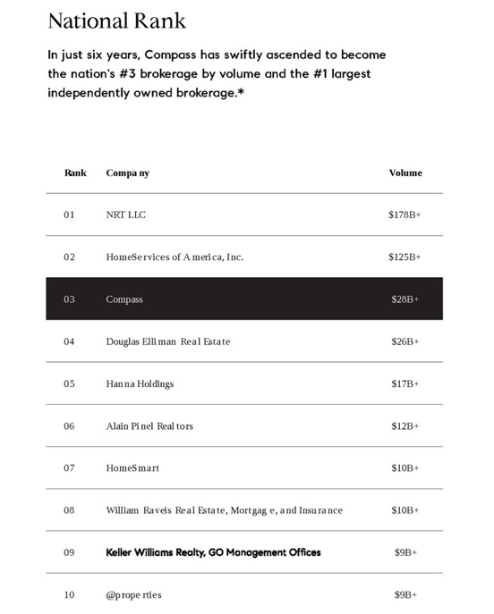Select the Company column header

[x=128, y=173]
